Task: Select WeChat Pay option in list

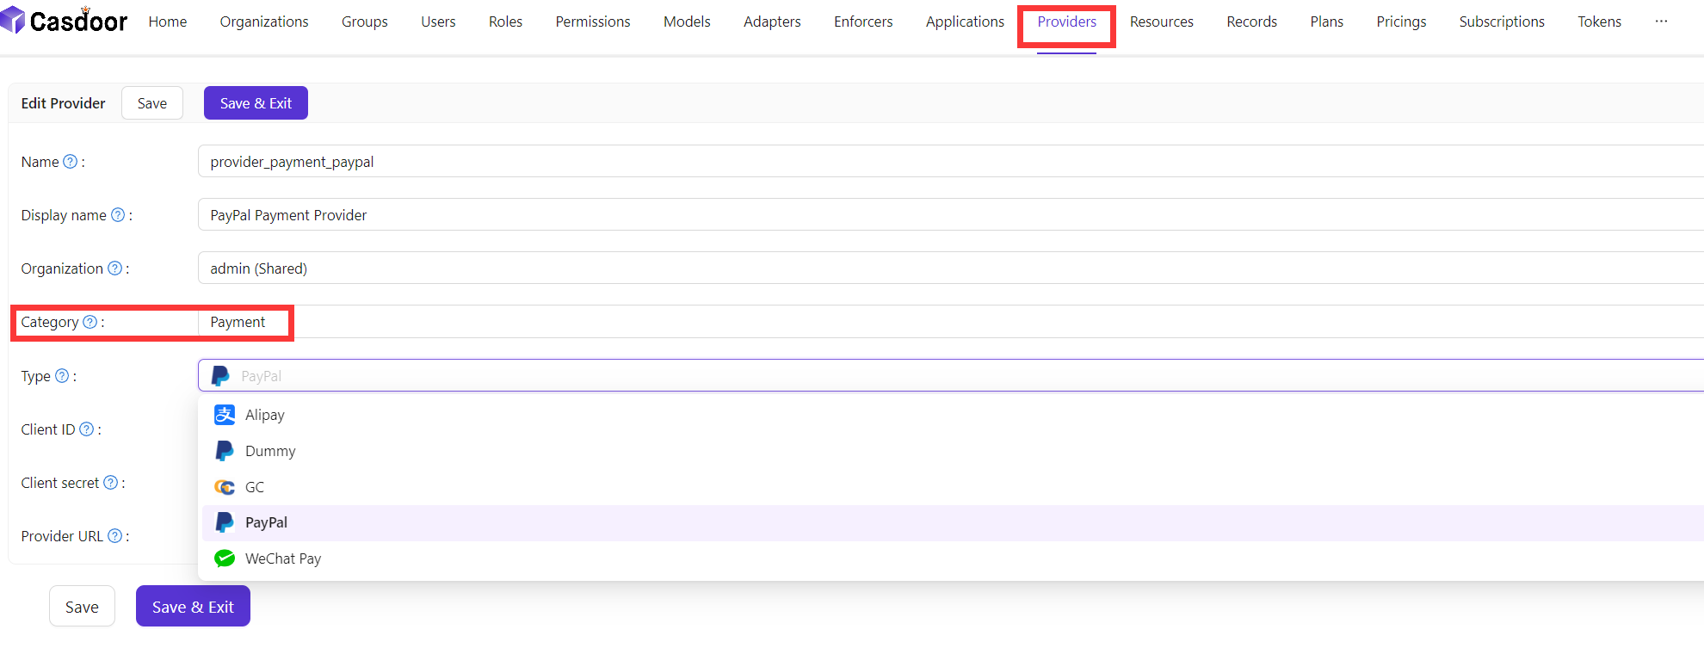Action: [282, 559]
